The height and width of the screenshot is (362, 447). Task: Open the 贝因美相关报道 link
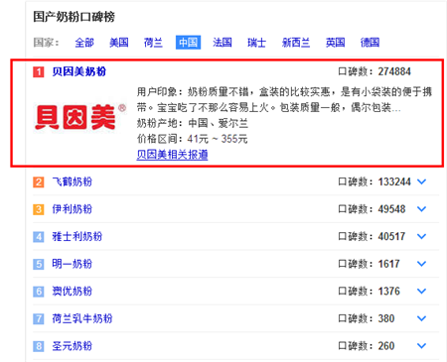click(172, 155)
